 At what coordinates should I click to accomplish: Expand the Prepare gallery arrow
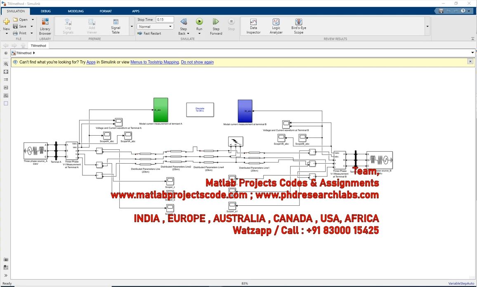point(132,26)
